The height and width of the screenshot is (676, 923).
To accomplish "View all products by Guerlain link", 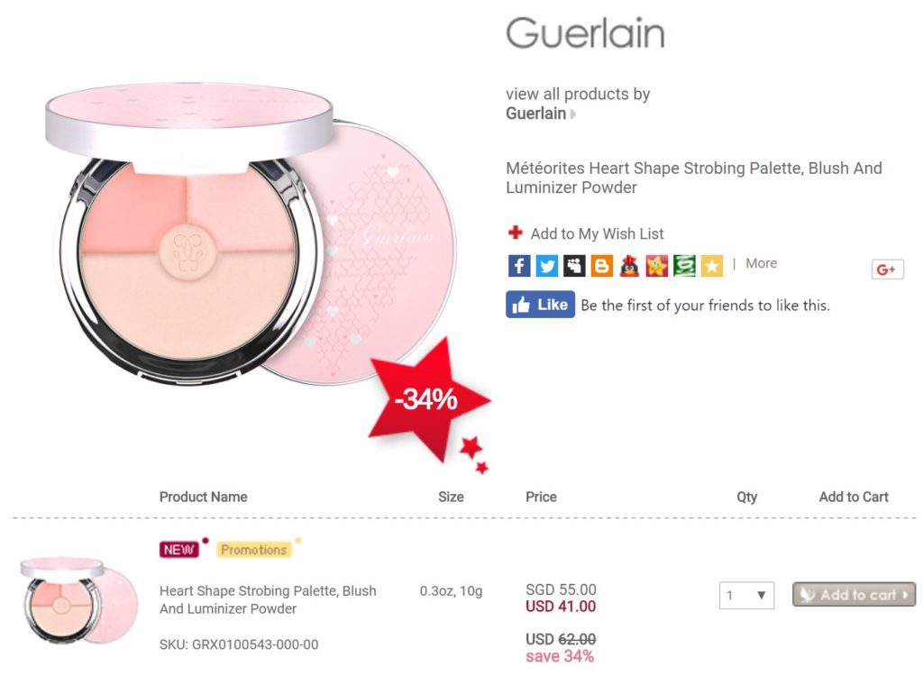I will [x=577, y=94].
